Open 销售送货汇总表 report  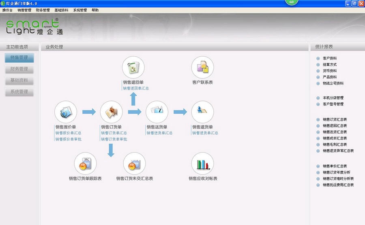[335, 132]
